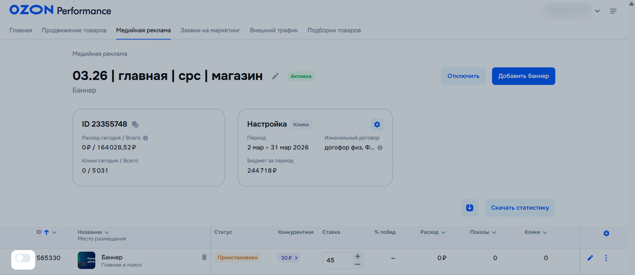Click the blue download arrow icon button
635x275 pixels.
[x=469, y=208]
